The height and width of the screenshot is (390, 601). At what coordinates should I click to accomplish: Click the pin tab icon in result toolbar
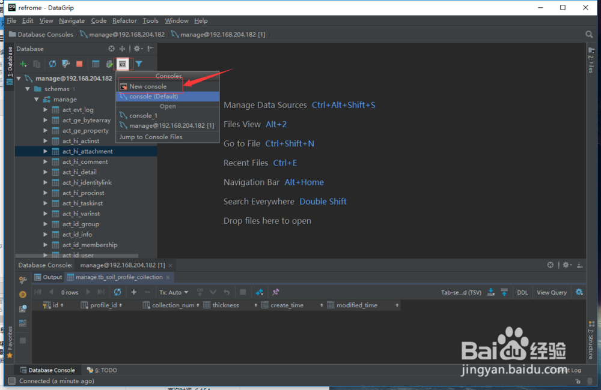pos(276,292)
